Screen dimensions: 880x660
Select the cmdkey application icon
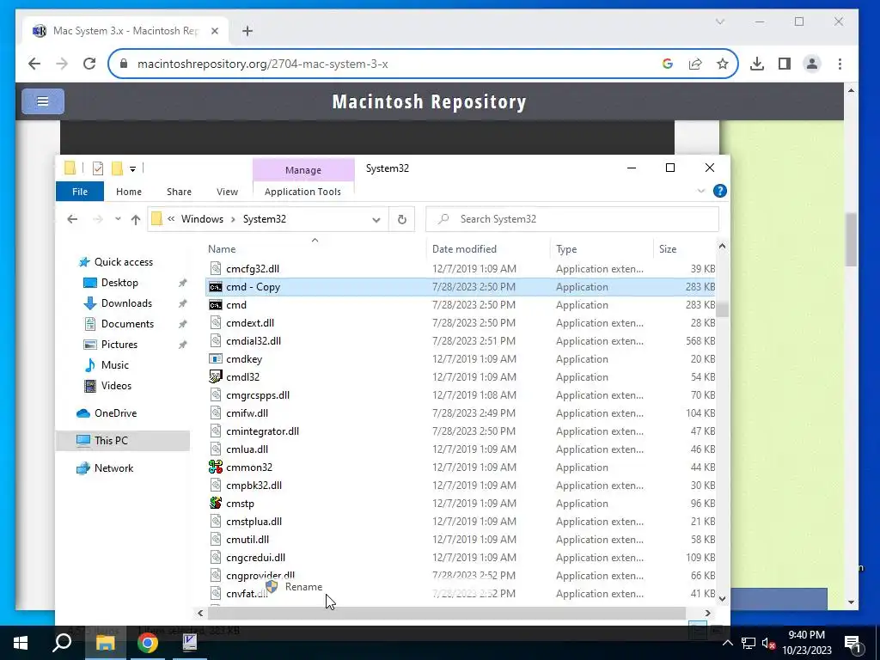pyautogui.click(x=216, y=358)
